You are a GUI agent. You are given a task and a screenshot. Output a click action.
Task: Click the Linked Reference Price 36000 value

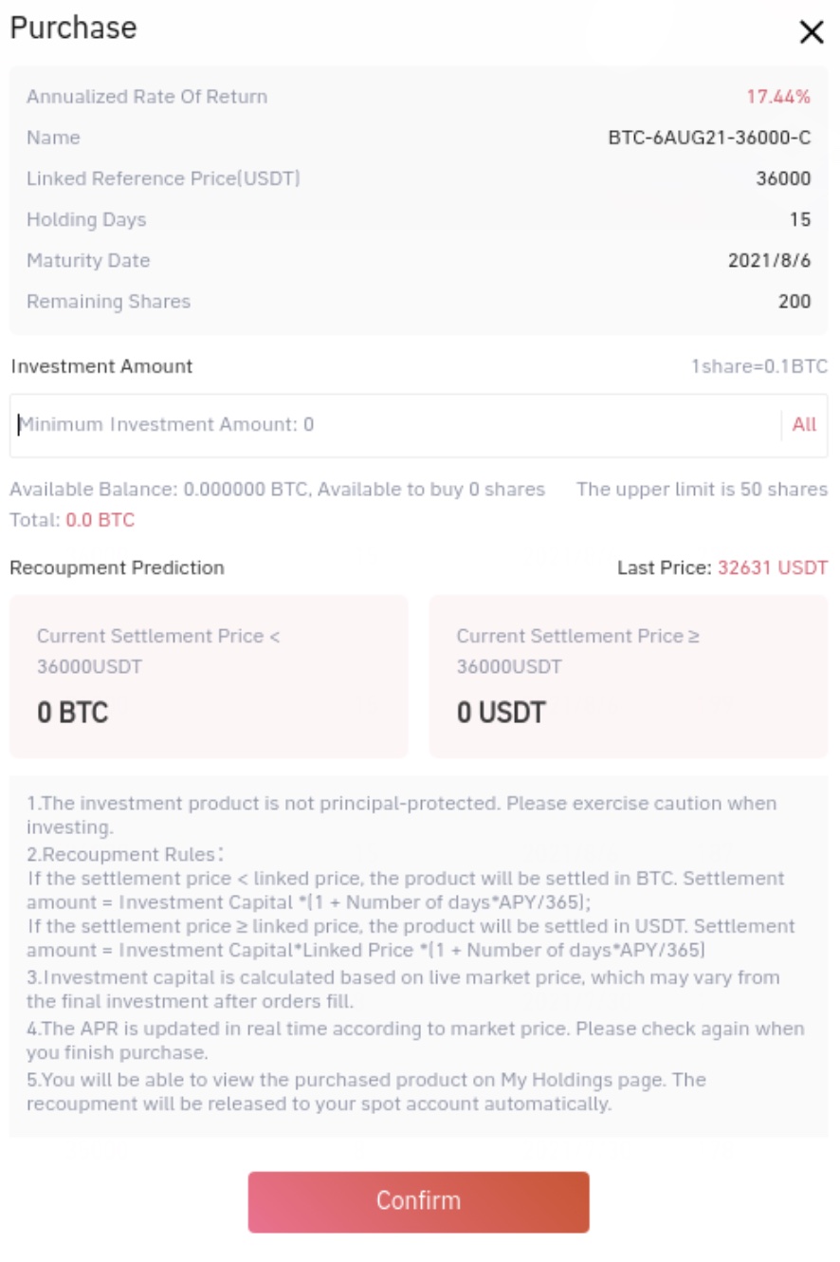783,178
